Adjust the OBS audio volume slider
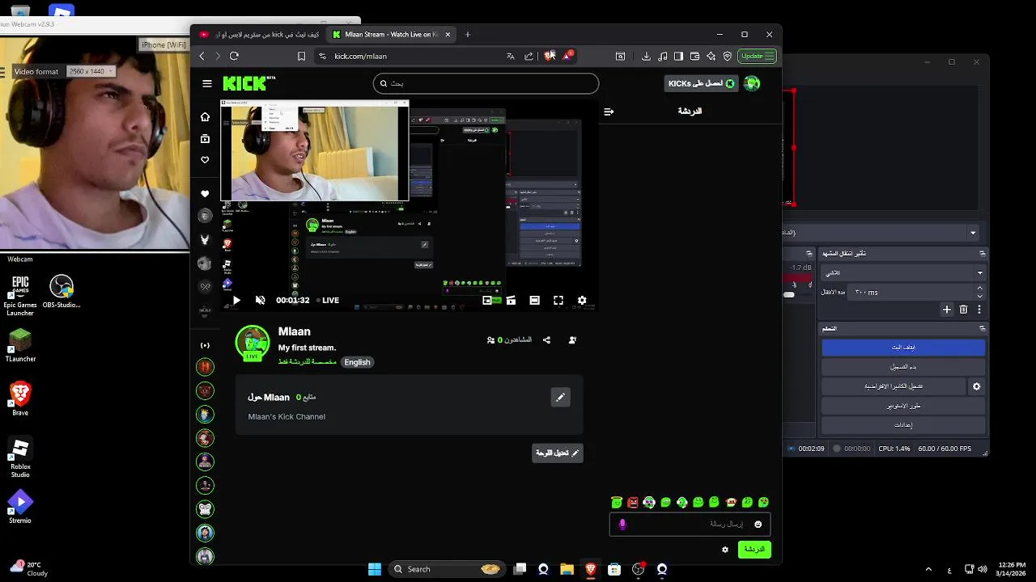The image size is (1036, 582). coord(789,294)
